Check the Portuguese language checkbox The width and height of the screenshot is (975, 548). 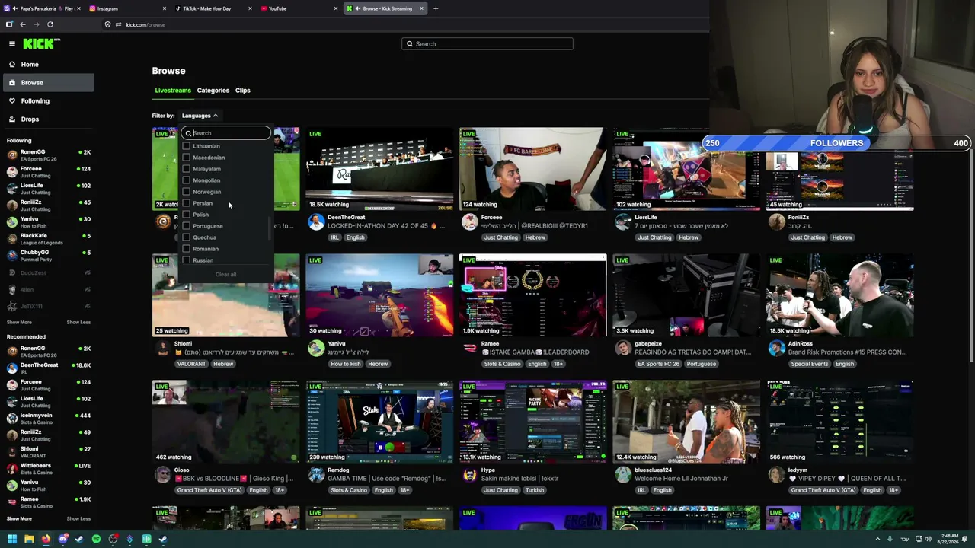(x=187, y=226)
